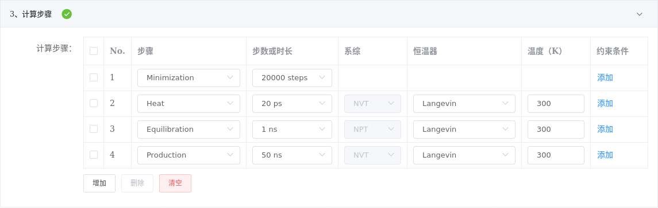The image size is (658, 208).
Task: Click the red 清空 button
Action: (x=175, y=183)
